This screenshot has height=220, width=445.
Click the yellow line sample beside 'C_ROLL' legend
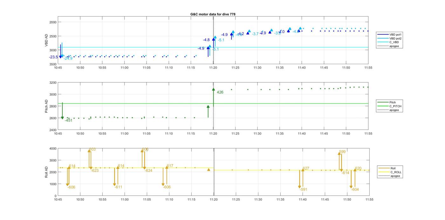(x=384, y=172)
